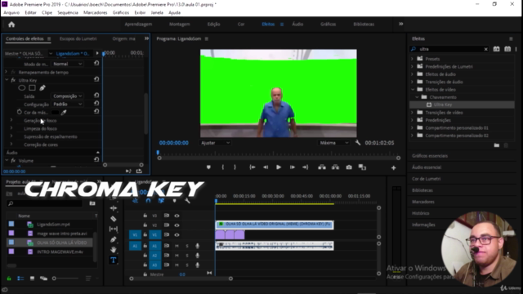Pick key color with the eyedropper

pos(64,113)
